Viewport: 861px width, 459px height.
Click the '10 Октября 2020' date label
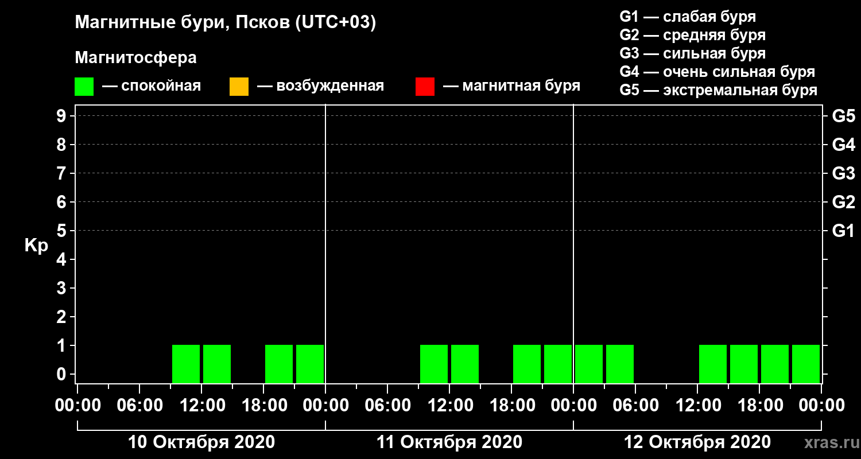tap(201, 442)
